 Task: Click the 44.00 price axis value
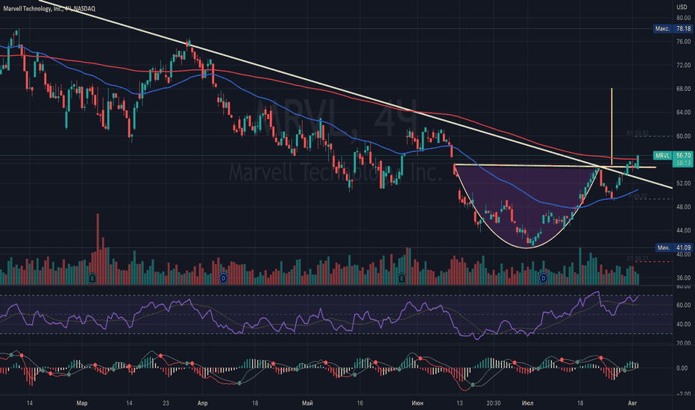[x=684, y=230]
